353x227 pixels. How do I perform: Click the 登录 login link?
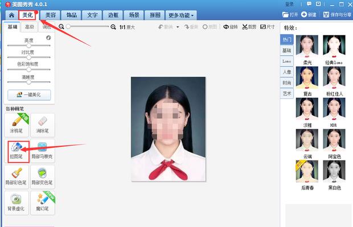289,4
